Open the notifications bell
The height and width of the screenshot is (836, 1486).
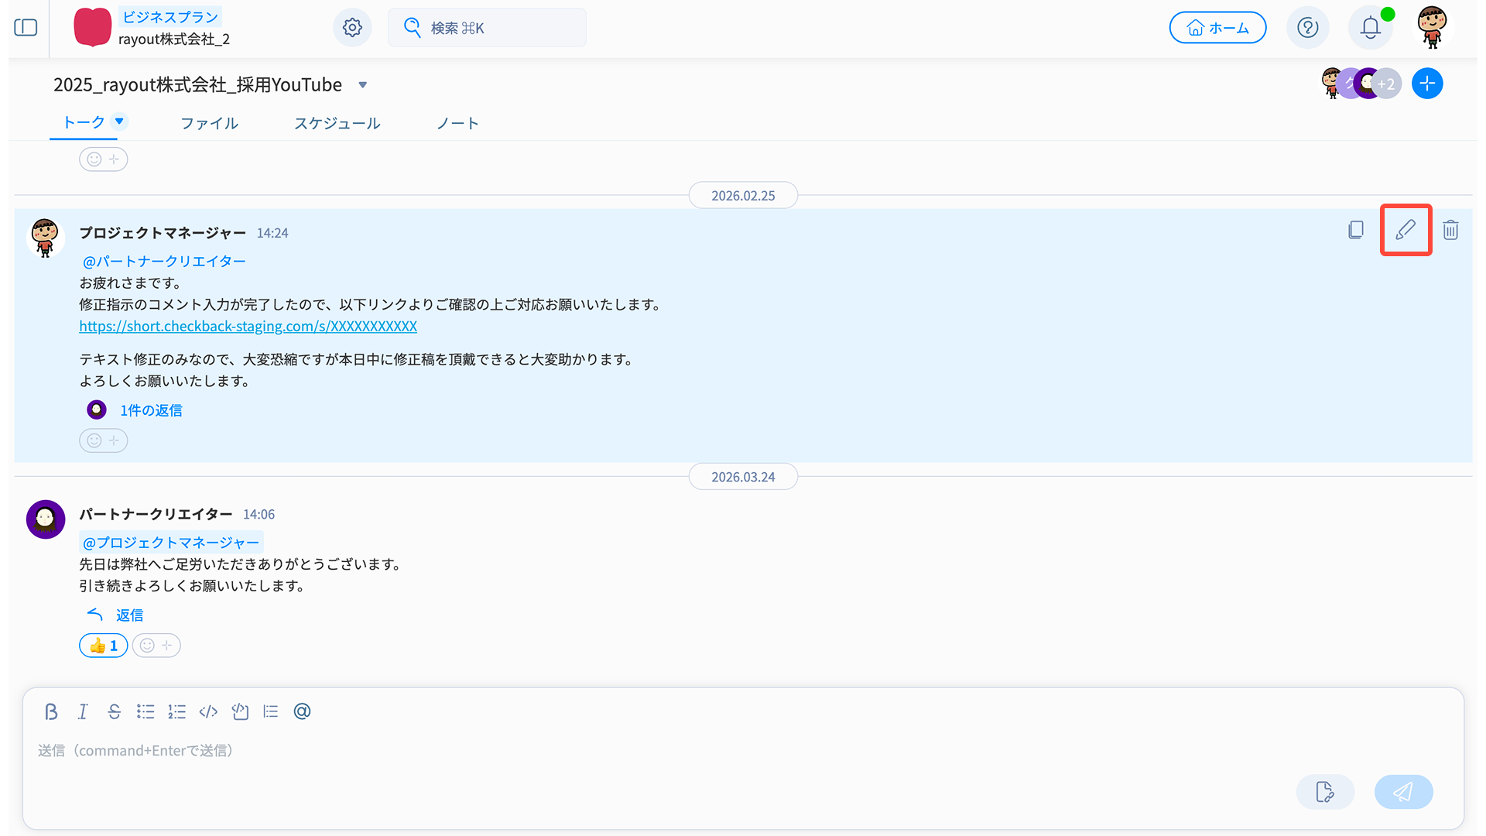click(x=1370, y=28)
